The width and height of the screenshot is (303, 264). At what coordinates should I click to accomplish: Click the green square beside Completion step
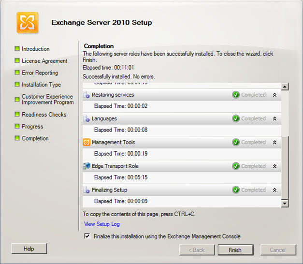[x=17, y=138]
